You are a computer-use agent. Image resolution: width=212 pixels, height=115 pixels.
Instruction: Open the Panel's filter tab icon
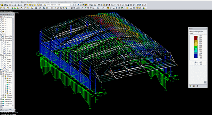coord(197,86)
